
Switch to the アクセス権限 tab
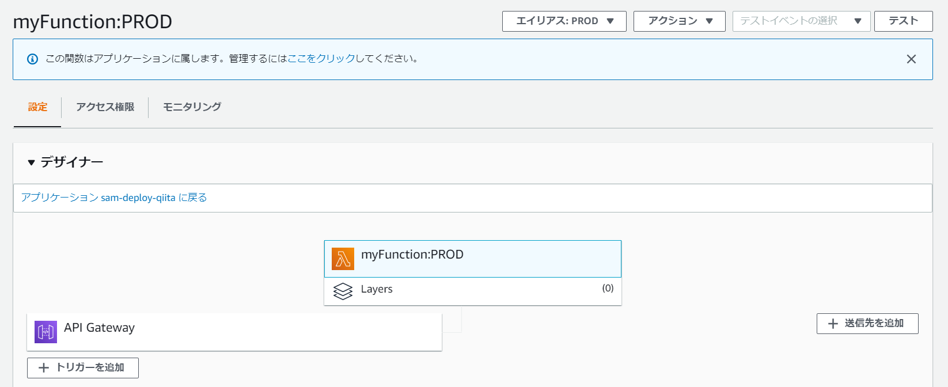tap(105, 107)
